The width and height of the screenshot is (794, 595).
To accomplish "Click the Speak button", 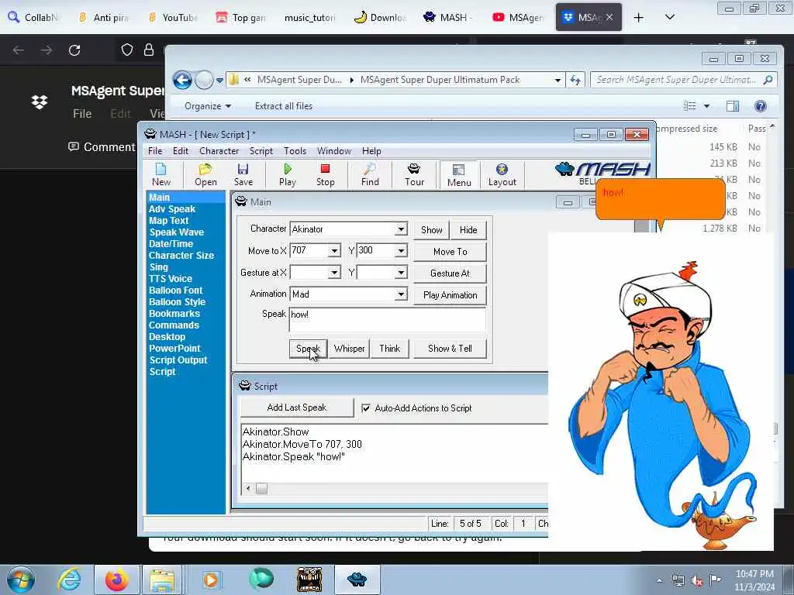I will point(308,349).
